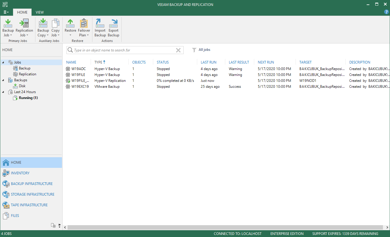Click the Files icon in navigation
The width and height of the screenshot is (390, 237).
pyautogui.click(x=6, y=216)
